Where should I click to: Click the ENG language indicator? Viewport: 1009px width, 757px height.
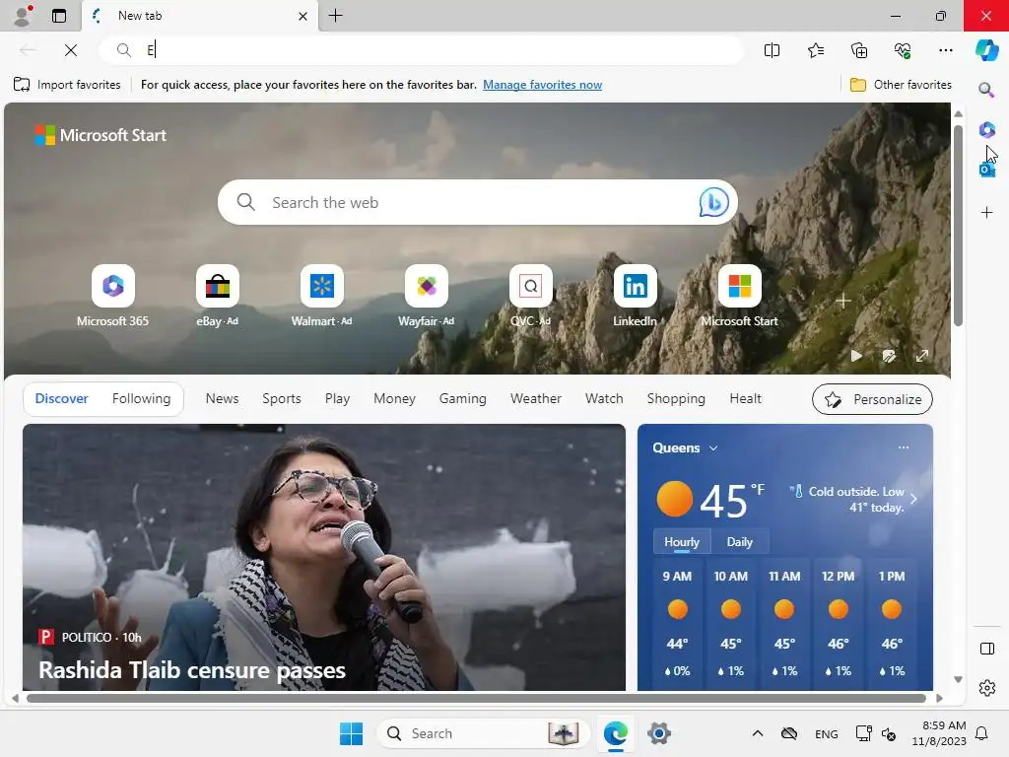[827, 733]
